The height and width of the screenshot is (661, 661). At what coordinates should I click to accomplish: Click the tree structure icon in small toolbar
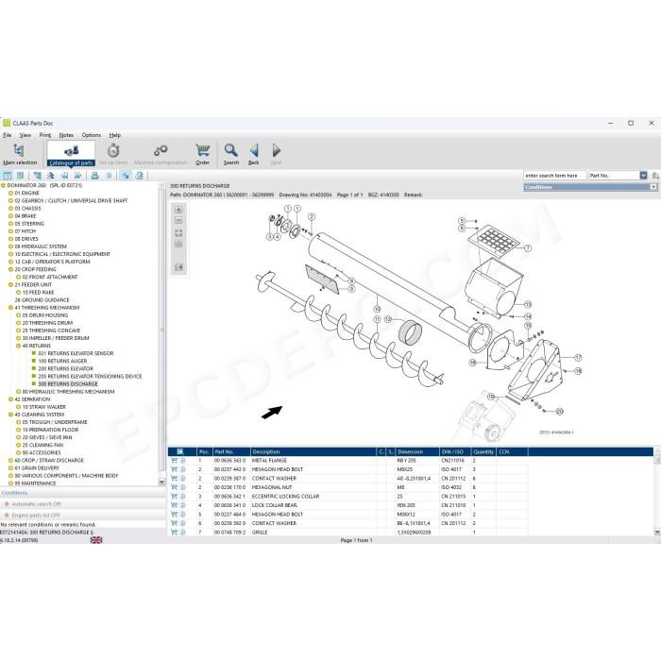pos(38,176)
